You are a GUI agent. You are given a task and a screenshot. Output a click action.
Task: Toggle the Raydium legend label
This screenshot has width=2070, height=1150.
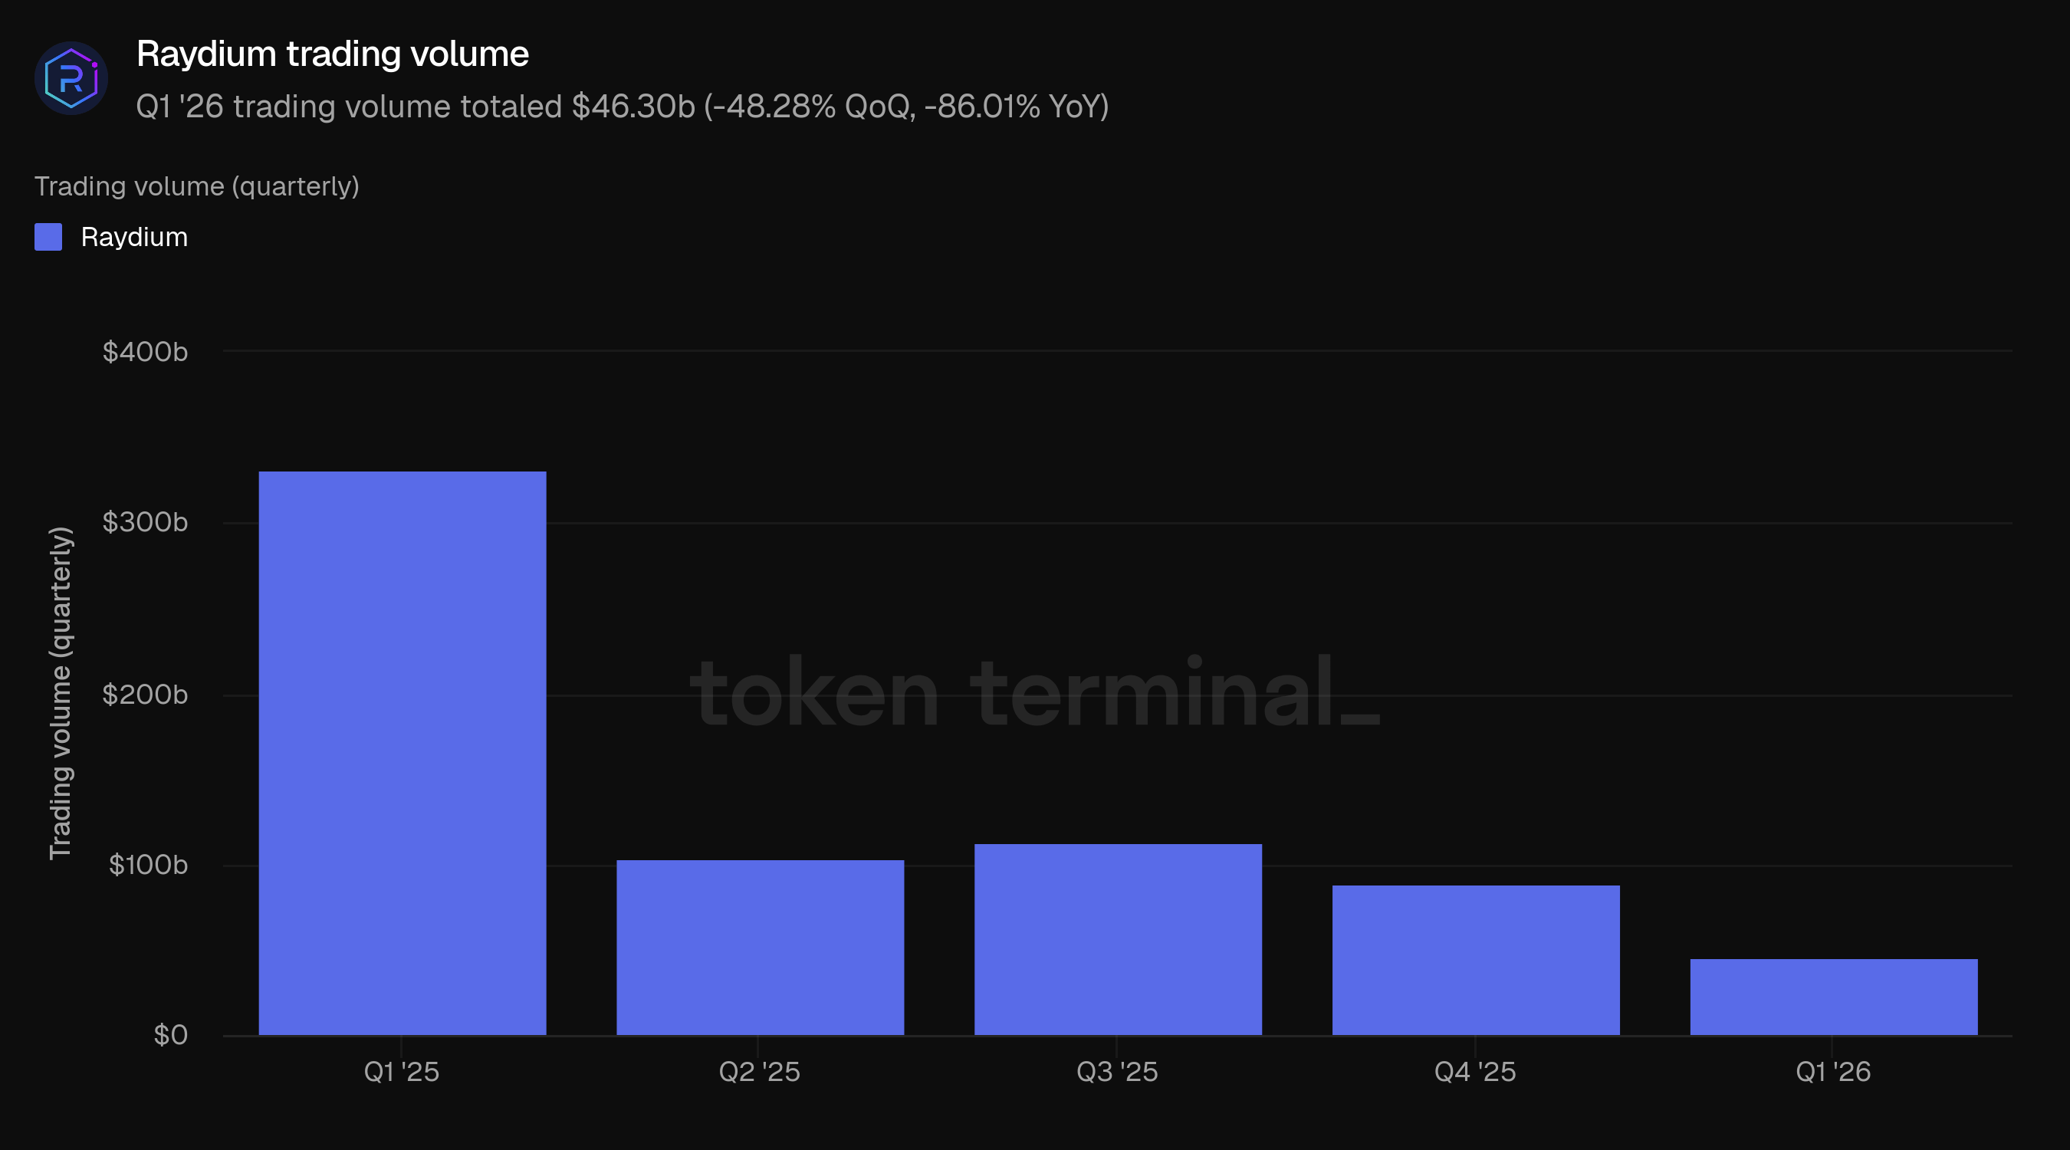tap(134, 237)
